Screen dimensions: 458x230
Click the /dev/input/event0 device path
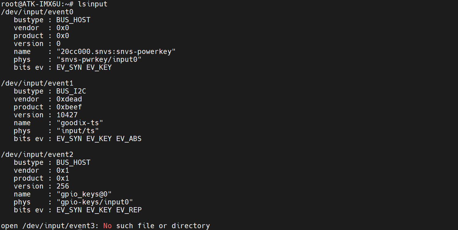click(37, 12)
